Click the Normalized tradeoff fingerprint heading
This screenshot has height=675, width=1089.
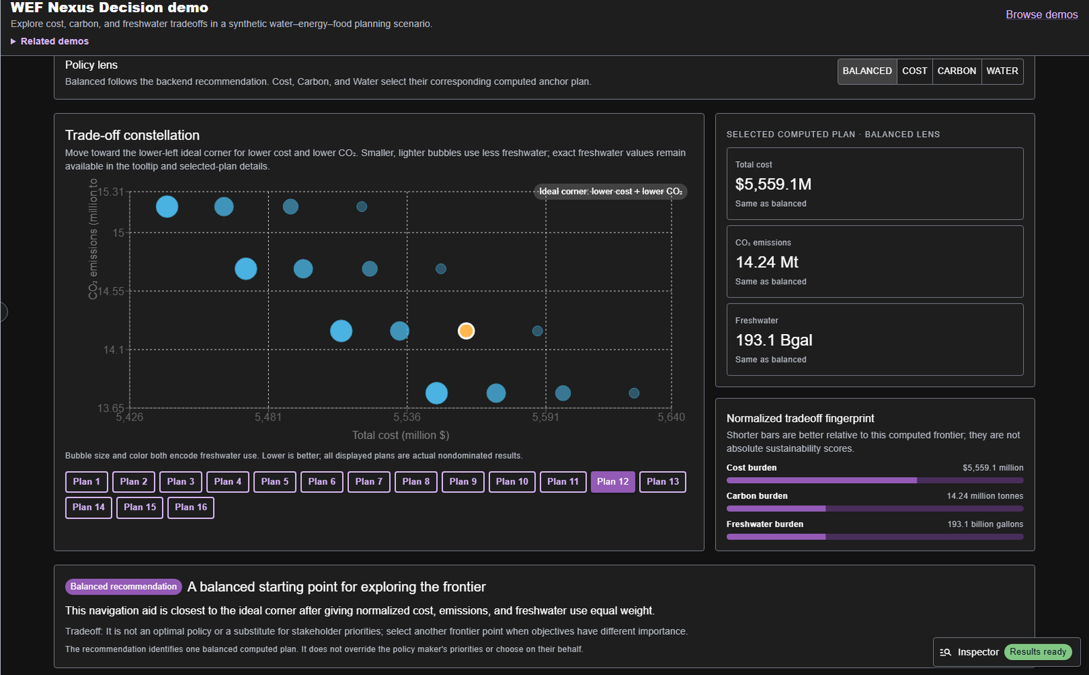click(x=800, y=418)
